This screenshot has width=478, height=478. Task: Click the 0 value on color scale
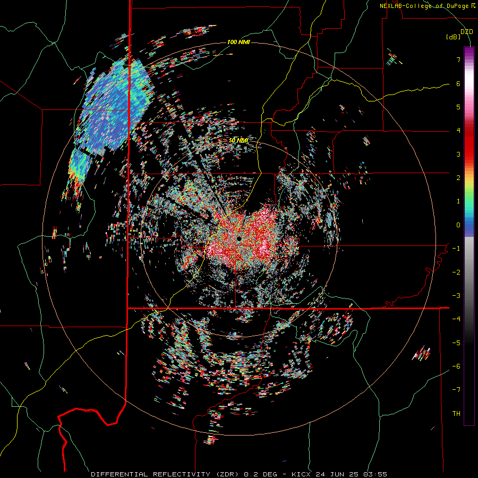click(x=458, y=225)
